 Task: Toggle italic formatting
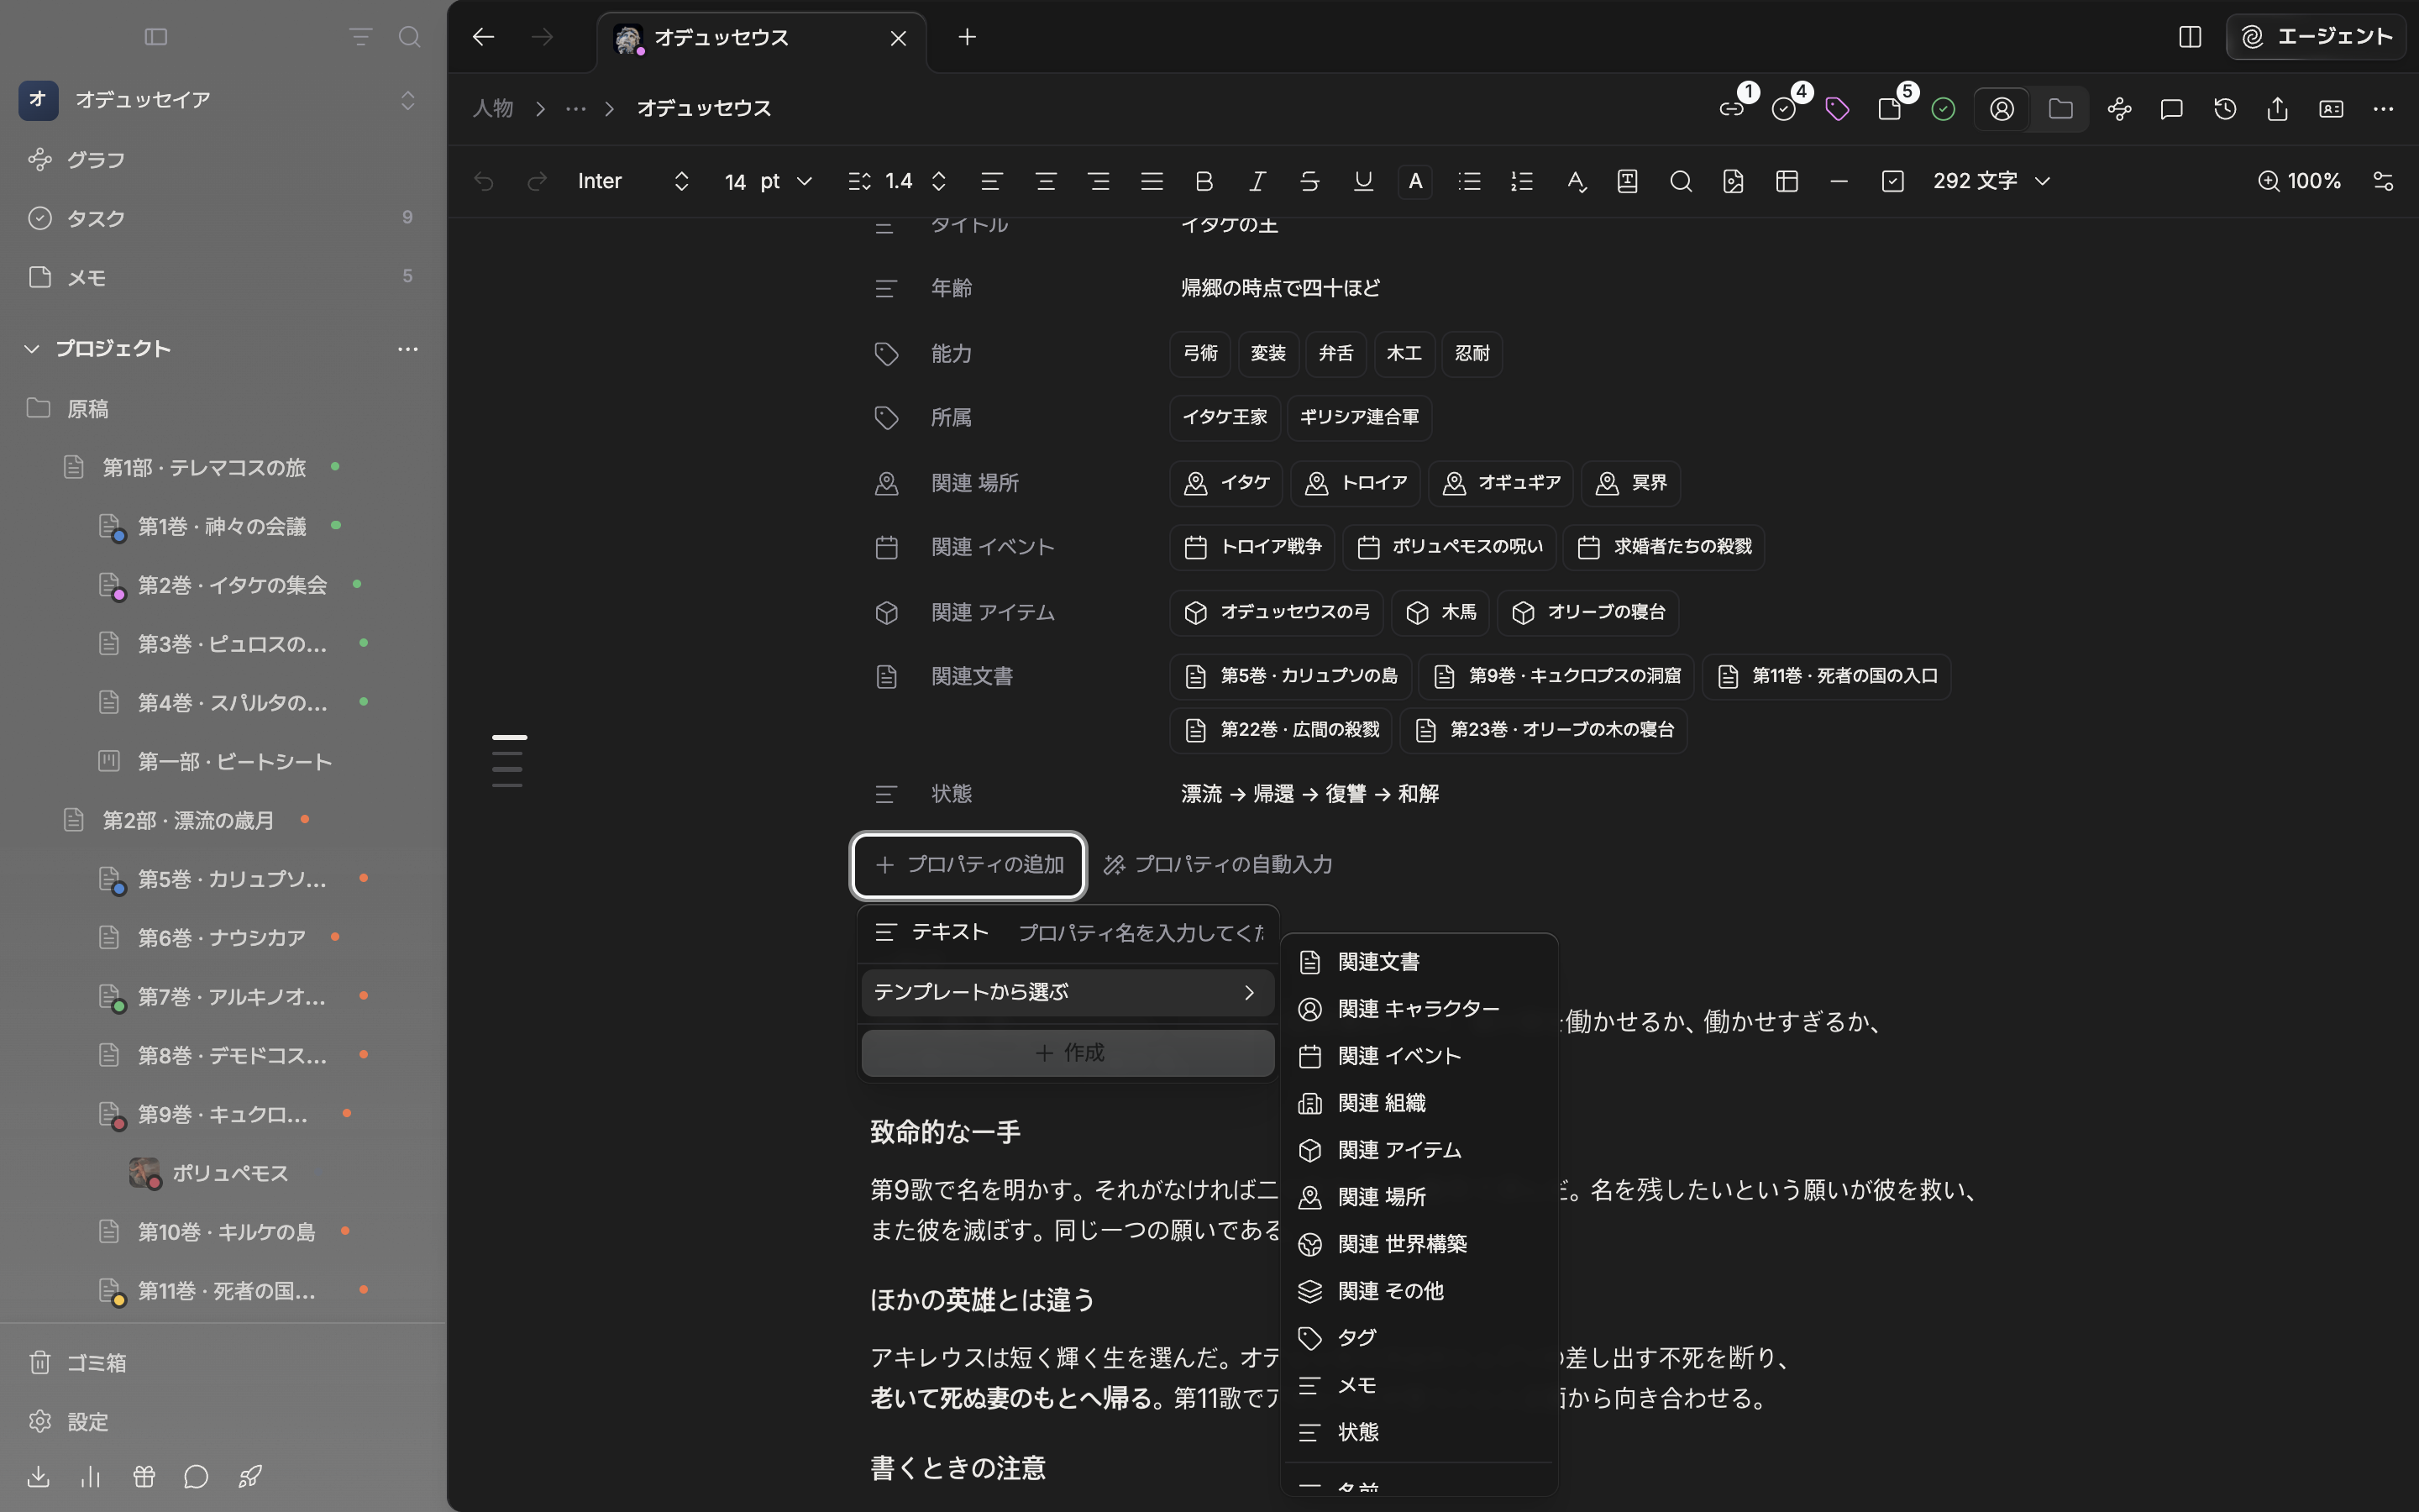[x=1257, y=181]
